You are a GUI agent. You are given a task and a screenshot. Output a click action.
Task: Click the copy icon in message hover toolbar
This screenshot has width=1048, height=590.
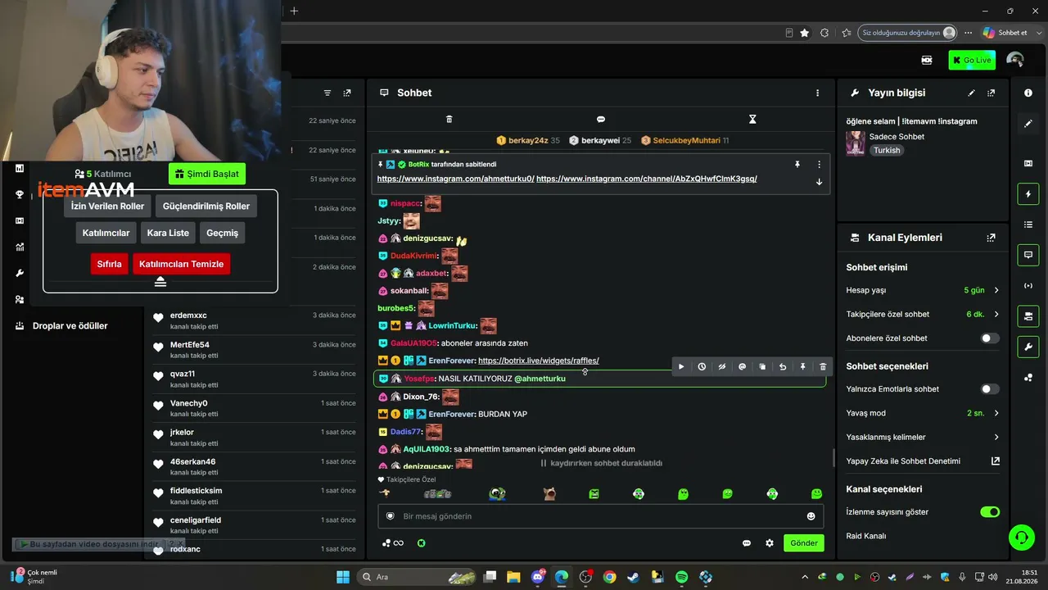[x=762, y=367]
